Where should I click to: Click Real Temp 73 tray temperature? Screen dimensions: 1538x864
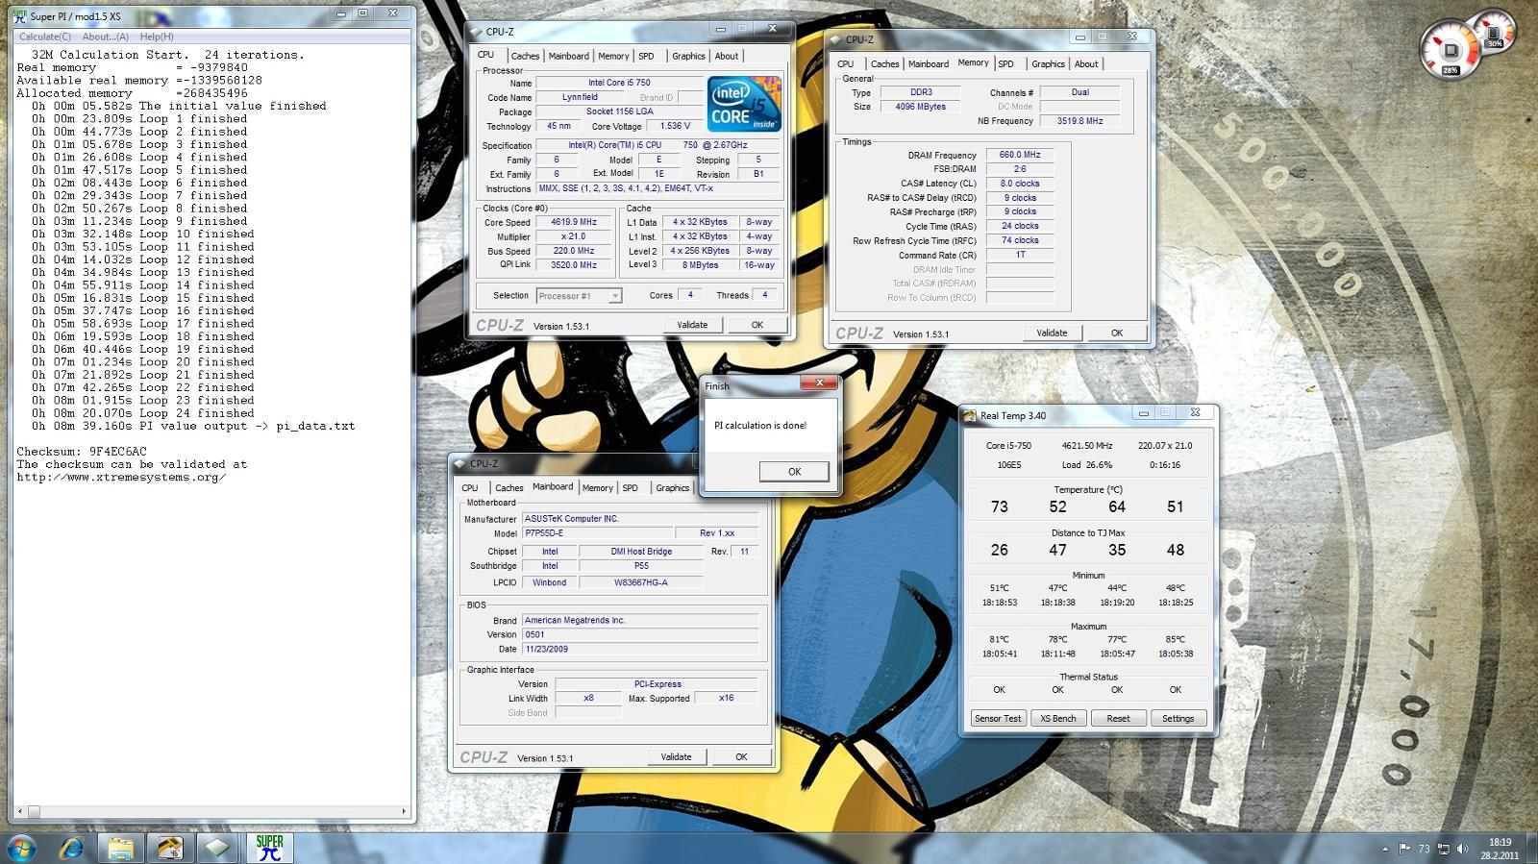pyautogui.click(x=1424, y=849)
